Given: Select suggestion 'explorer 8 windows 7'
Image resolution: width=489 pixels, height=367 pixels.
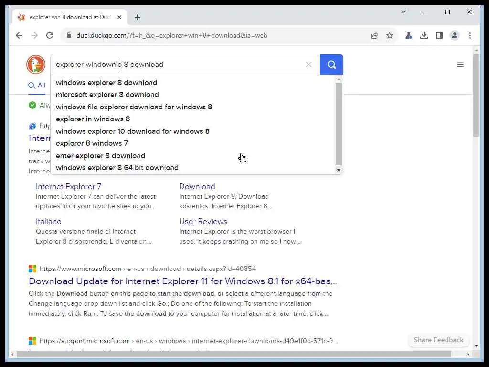Looking at the screenshot, I should tap(92, 143).
